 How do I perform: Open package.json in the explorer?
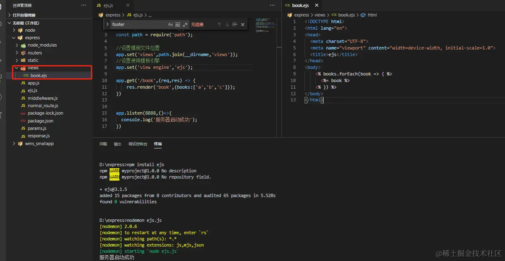click(x=40, y=121)
